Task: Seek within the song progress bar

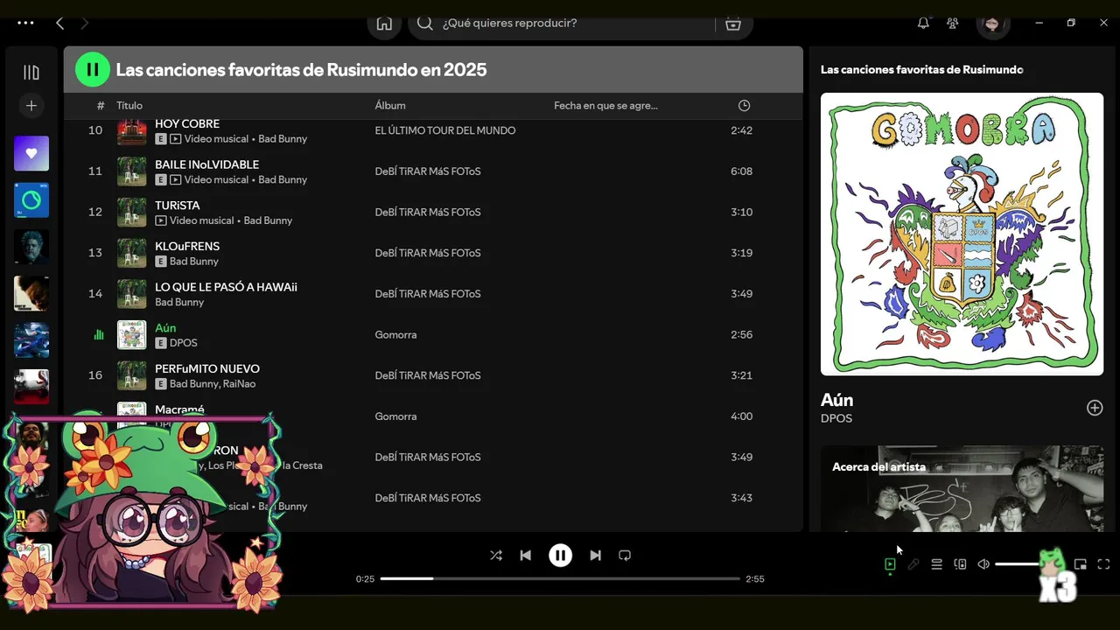Action: pos(560,578)
